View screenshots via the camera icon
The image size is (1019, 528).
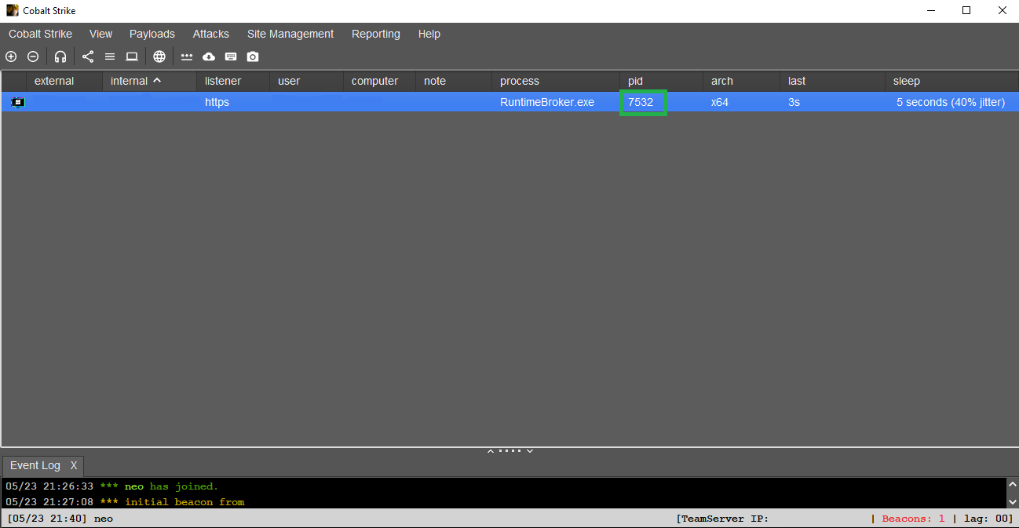pyautogui.click(x=253, y=56)
